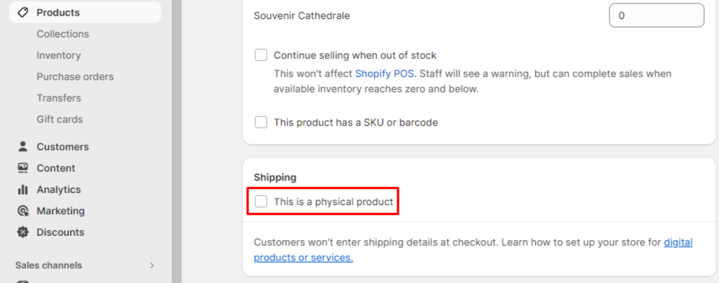Click the Souvenir Cathedrale quantity field

(x=656, y=15)
